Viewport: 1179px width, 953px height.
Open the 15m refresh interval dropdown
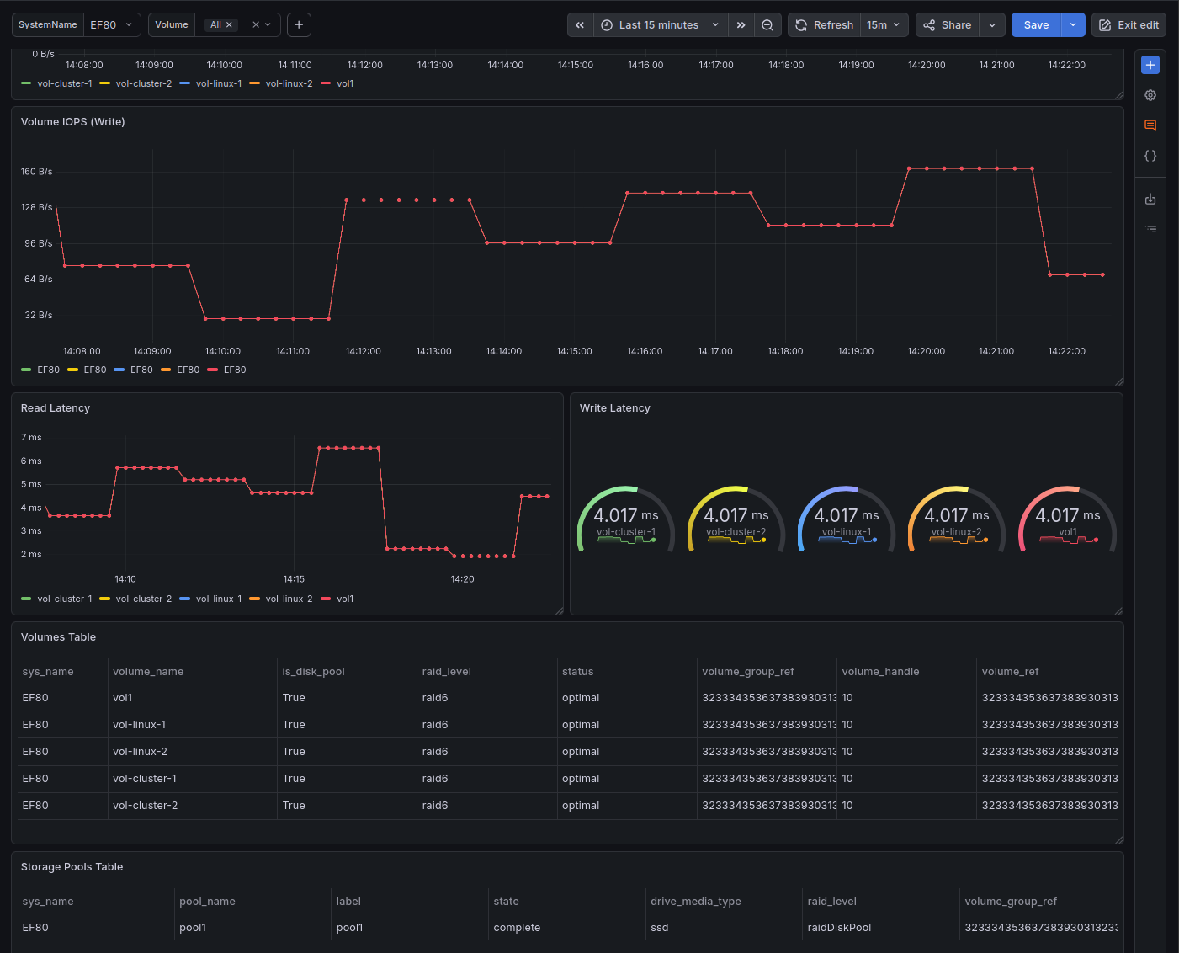pos(884,25)
